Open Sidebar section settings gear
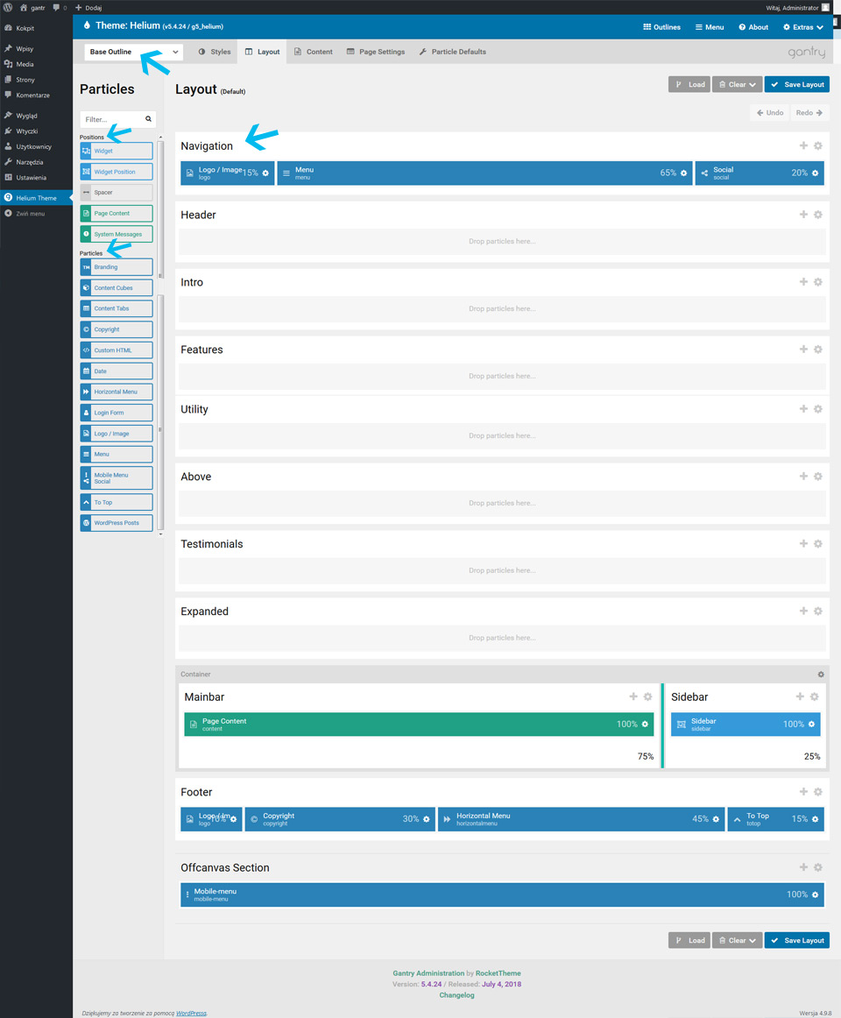The width and height of the screenshot is (841, 1018). tap(814, 696)
